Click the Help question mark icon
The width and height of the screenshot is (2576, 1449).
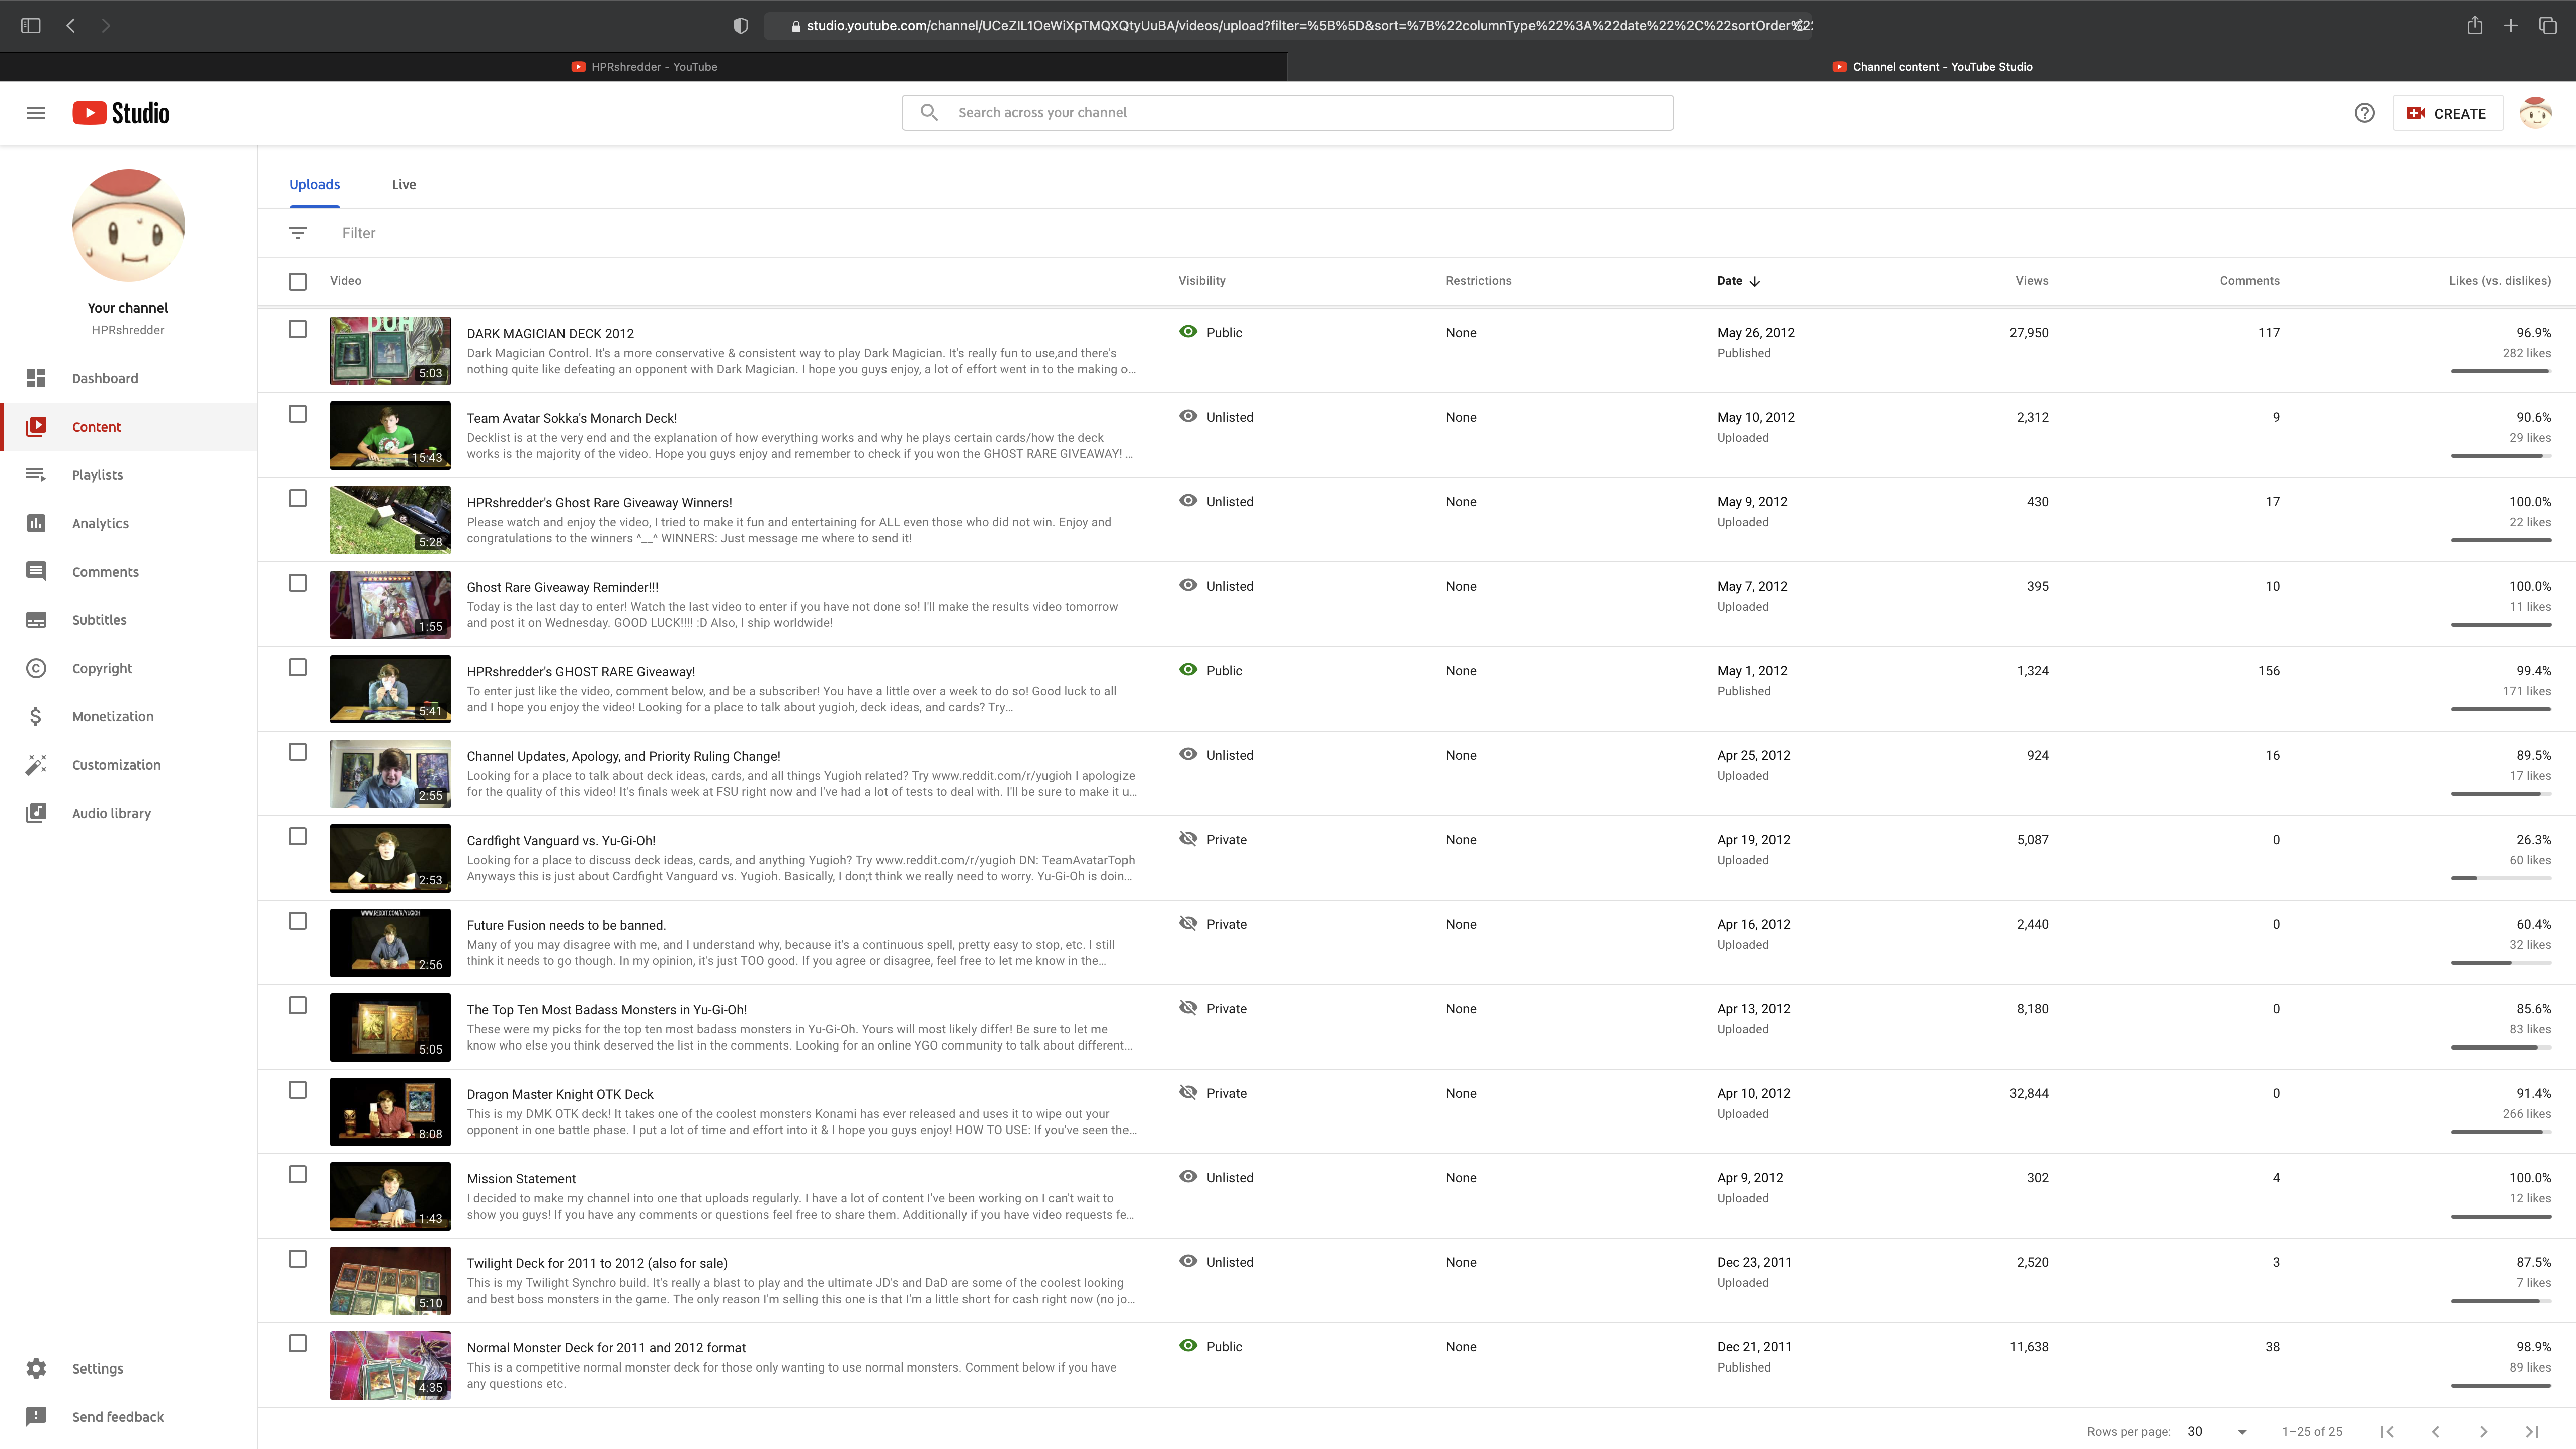click(2364, 113)
